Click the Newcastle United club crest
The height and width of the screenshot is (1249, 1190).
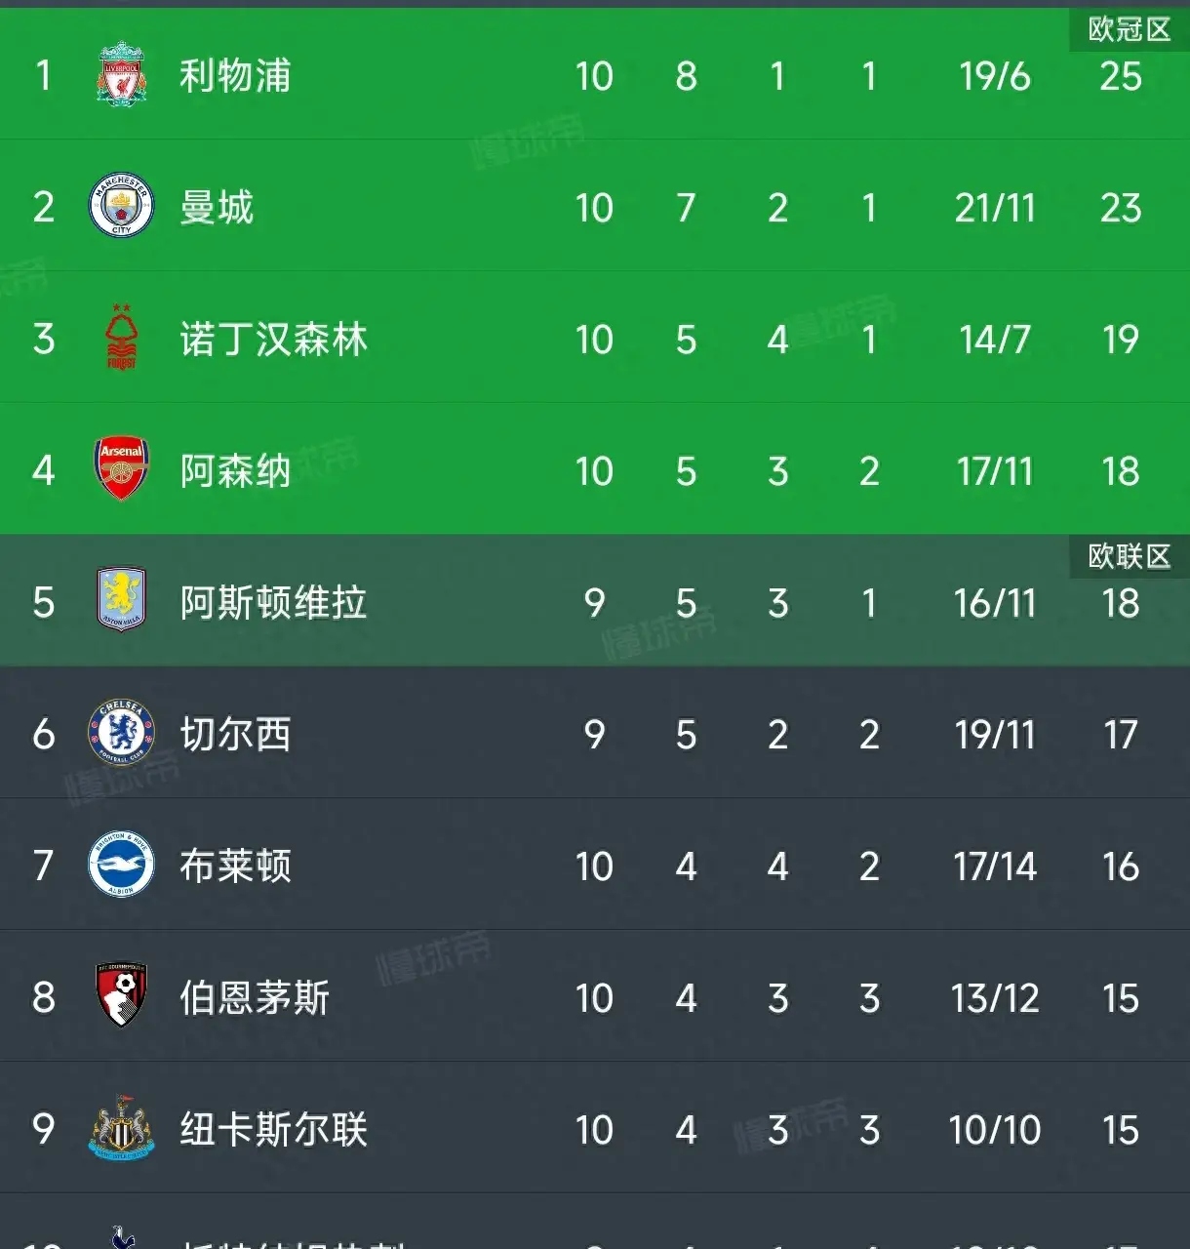[121, 1128]
